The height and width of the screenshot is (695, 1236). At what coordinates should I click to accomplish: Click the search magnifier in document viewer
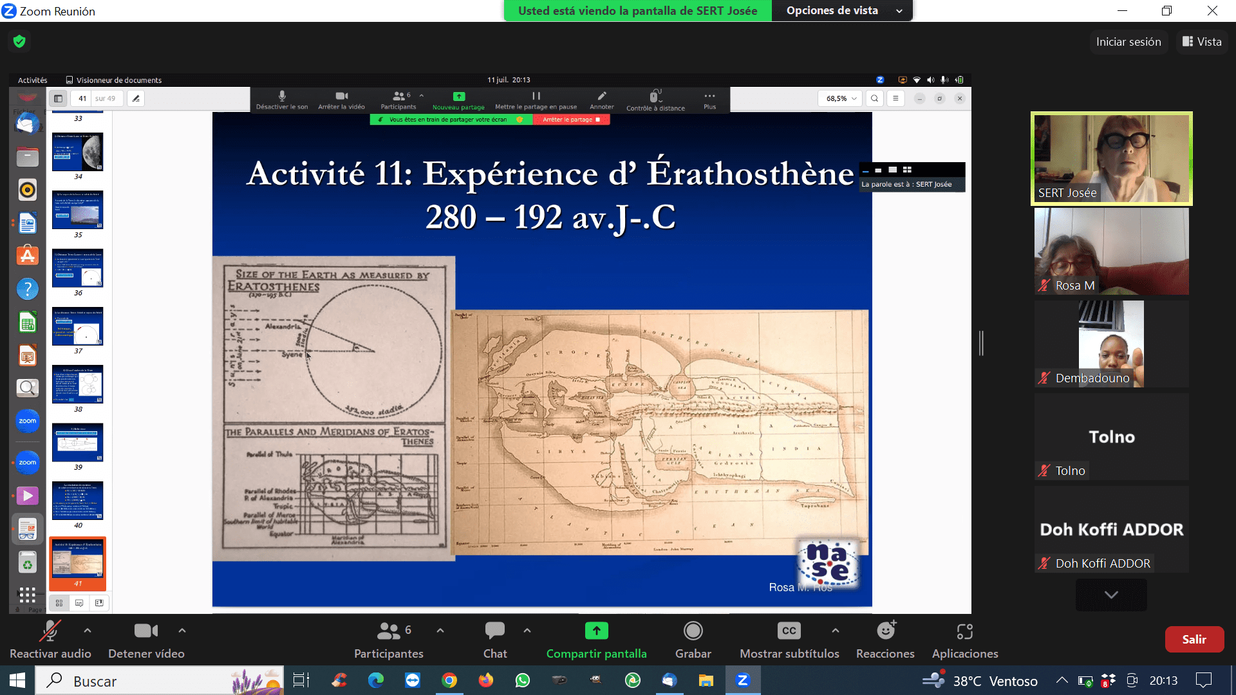(x=874, y=98)
